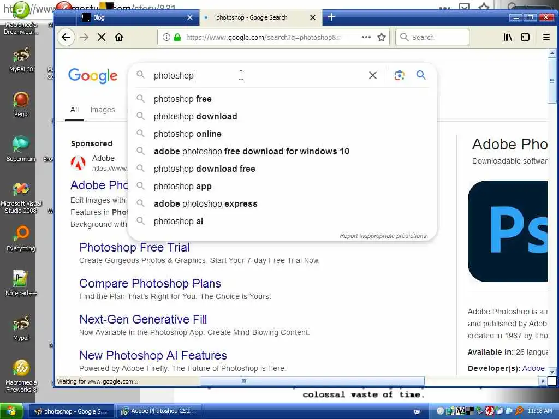
Task: Stop loading the page
Action: [102, 38]
